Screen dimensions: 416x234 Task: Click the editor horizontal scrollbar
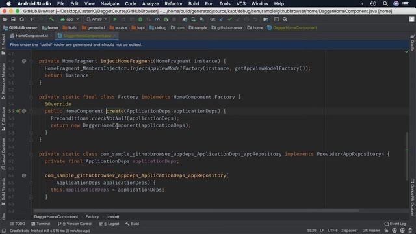196,211
